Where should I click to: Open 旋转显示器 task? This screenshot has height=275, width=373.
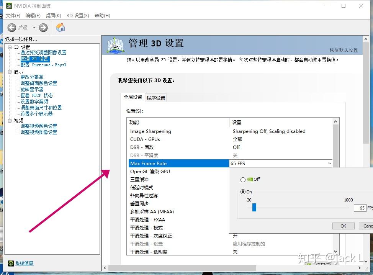click(32, 90)
